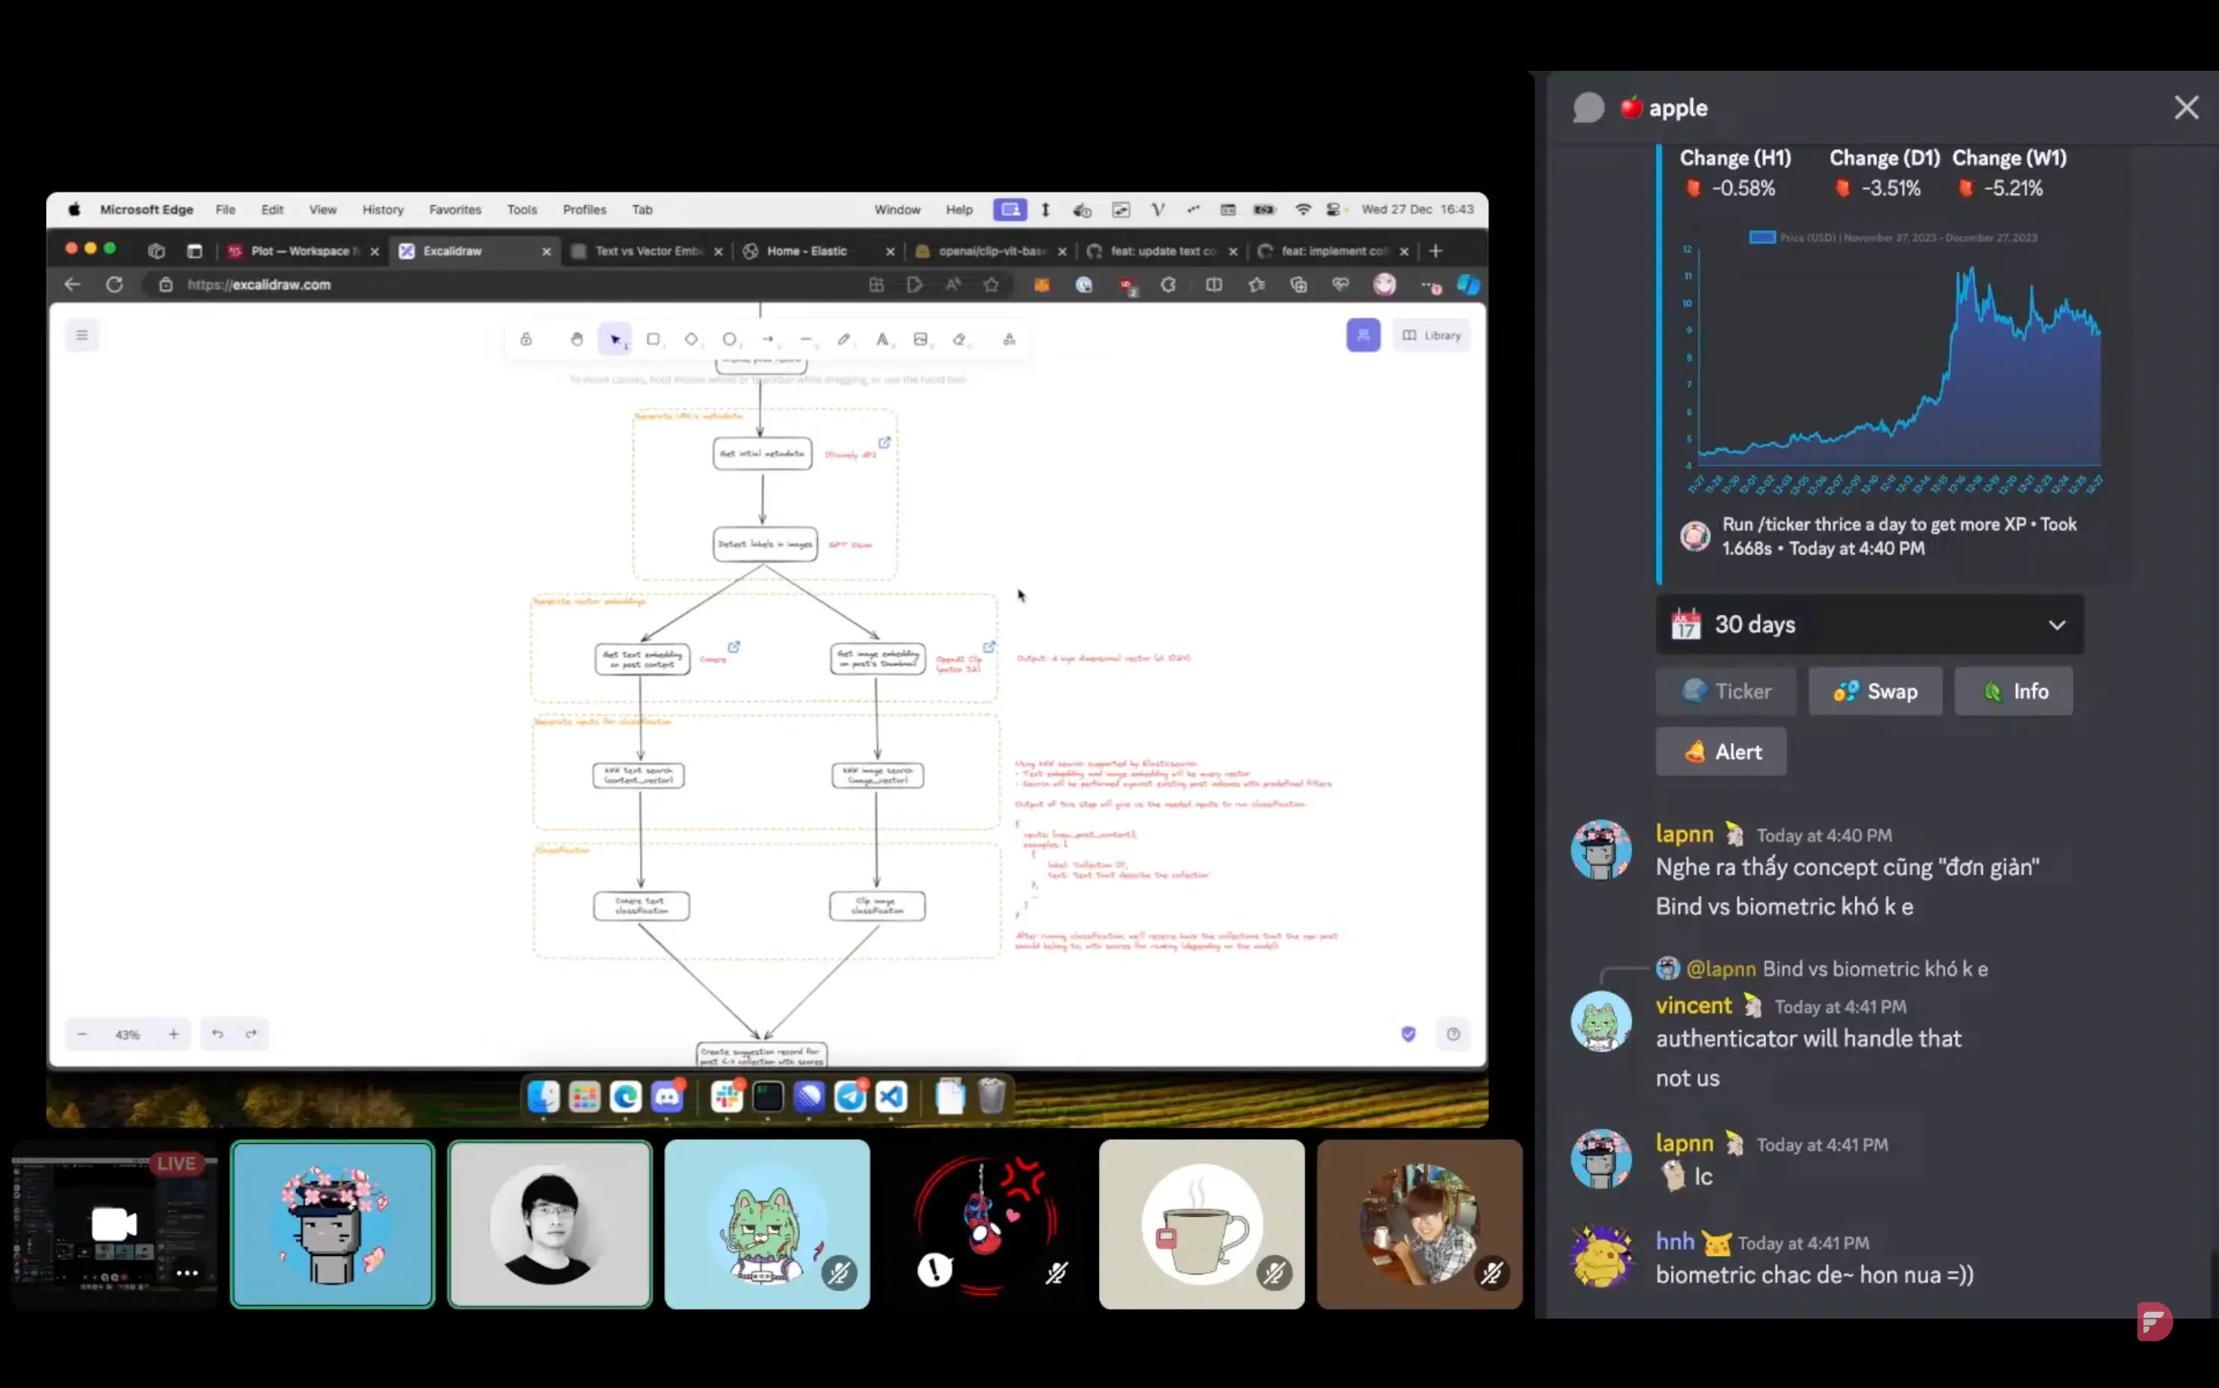Open vincent's profile from username

(x=1694, y=1006)
